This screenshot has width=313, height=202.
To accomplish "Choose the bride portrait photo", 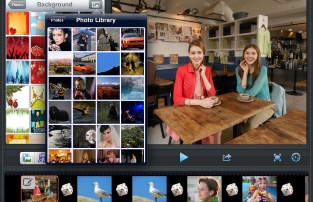I will pos(108,136).
